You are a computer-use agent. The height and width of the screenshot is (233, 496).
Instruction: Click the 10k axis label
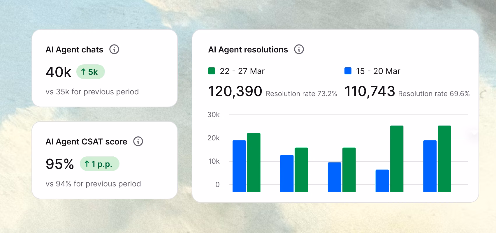[x=214, y=161]
